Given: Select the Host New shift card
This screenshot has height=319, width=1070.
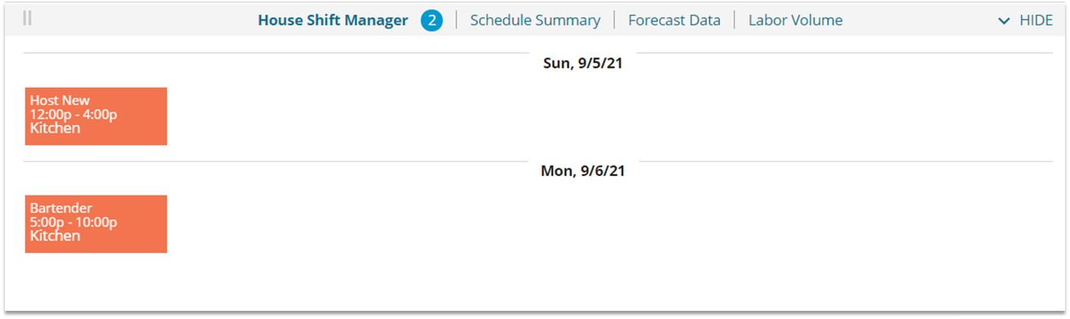Looking at the screenshot, I should pyautogui.click(x=96, y=116).
